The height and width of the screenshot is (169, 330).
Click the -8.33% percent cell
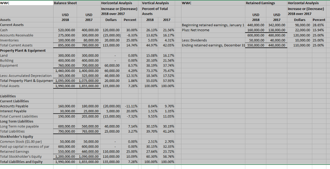(132, 35)
